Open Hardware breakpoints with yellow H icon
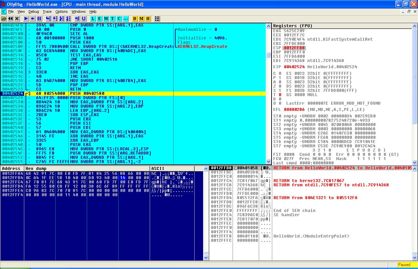 click(x=148, y=19)
